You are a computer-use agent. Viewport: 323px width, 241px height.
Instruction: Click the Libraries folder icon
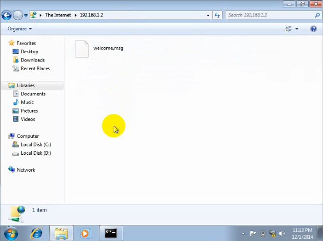[x=12, y=85]
